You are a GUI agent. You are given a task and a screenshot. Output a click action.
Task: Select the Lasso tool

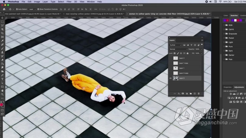click(2, 25)
